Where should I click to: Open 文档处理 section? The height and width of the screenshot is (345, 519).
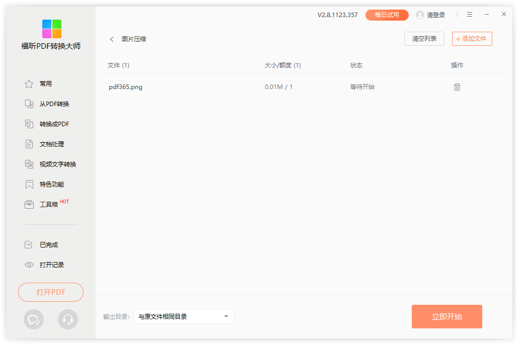44,144
